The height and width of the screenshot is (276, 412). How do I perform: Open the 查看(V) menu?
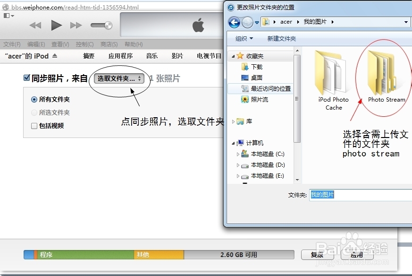pos(60,44)
